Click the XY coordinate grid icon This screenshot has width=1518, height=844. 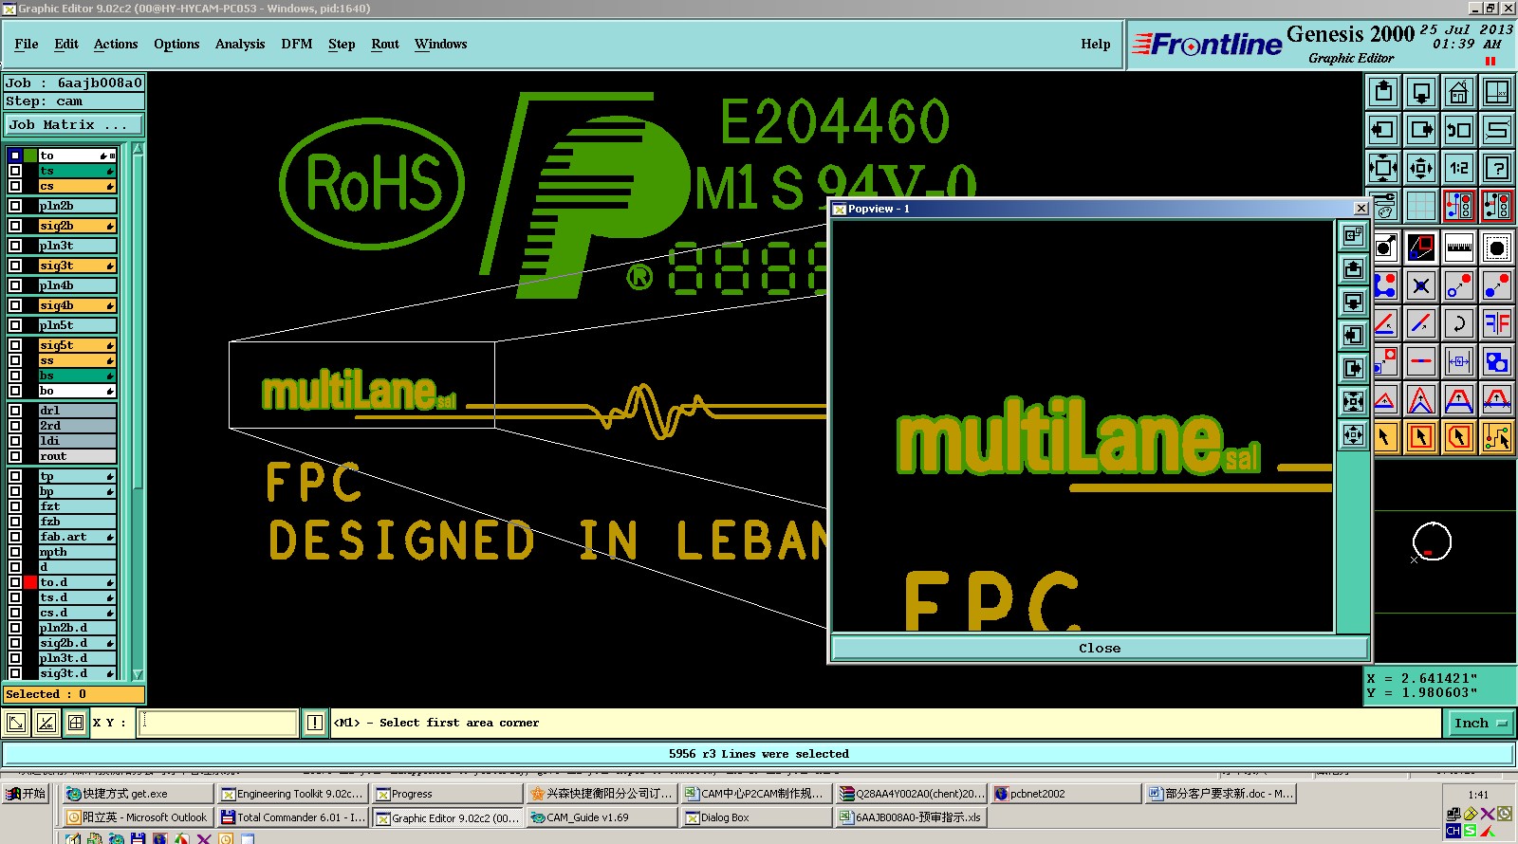76,723
